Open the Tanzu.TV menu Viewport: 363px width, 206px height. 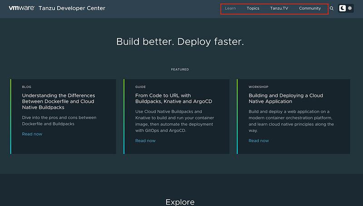coord(279,8)
